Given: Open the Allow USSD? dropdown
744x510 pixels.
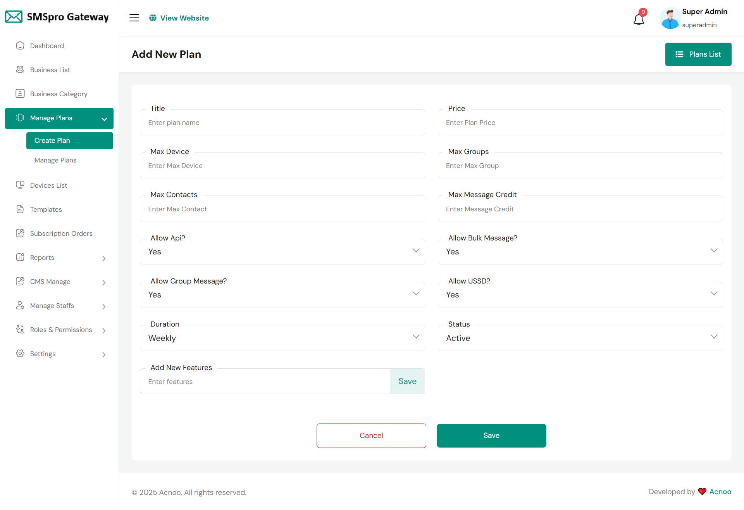Looking at the screenshot, I should tap(580, 295).
